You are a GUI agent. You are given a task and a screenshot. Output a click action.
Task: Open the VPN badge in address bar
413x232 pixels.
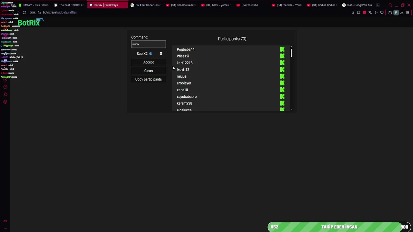[x=33, y=12]
